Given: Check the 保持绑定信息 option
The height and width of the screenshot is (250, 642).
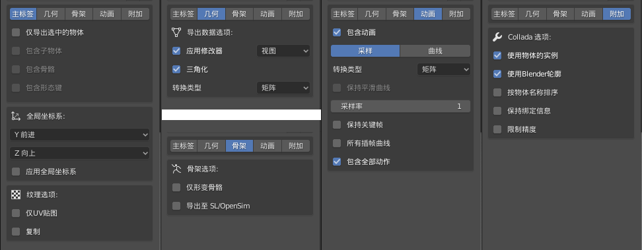Looking at the screenshot, I should tap(497, 111).
